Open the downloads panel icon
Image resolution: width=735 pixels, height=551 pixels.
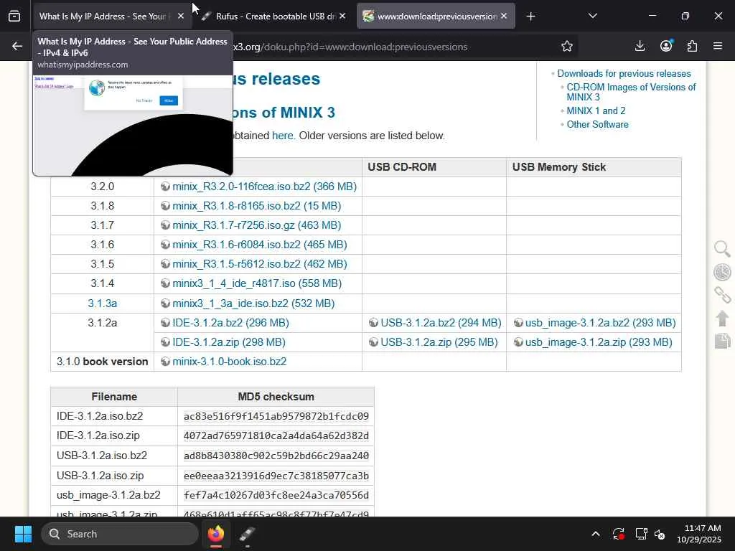tap(640, 46)
